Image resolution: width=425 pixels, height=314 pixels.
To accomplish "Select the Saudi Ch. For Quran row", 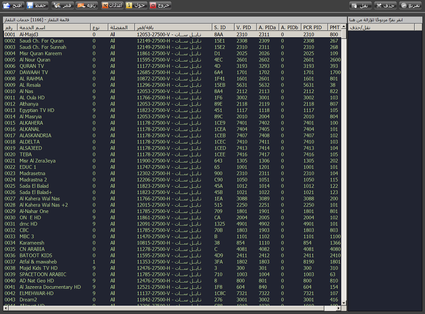I will [x=172, y=41].
